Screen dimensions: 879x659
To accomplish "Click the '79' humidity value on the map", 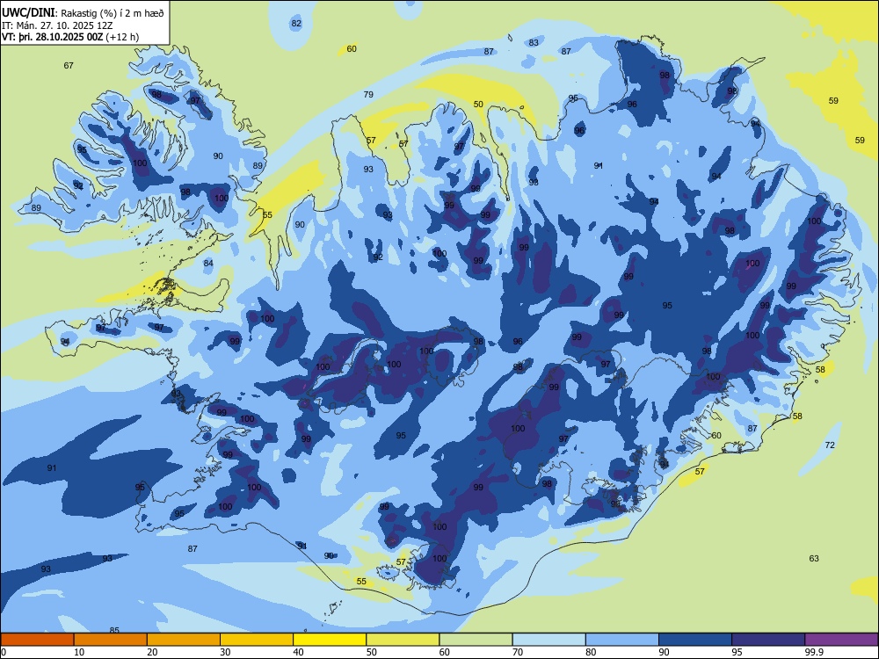I will (368, 94).
